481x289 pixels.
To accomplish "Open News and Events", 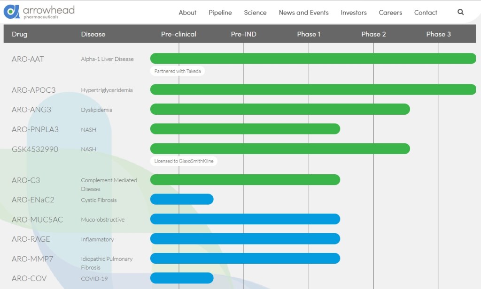I will [303, 13].
